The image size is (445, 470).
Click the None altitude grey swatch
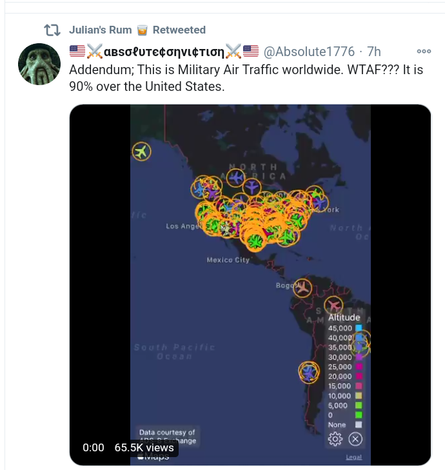tap(359, 425)
